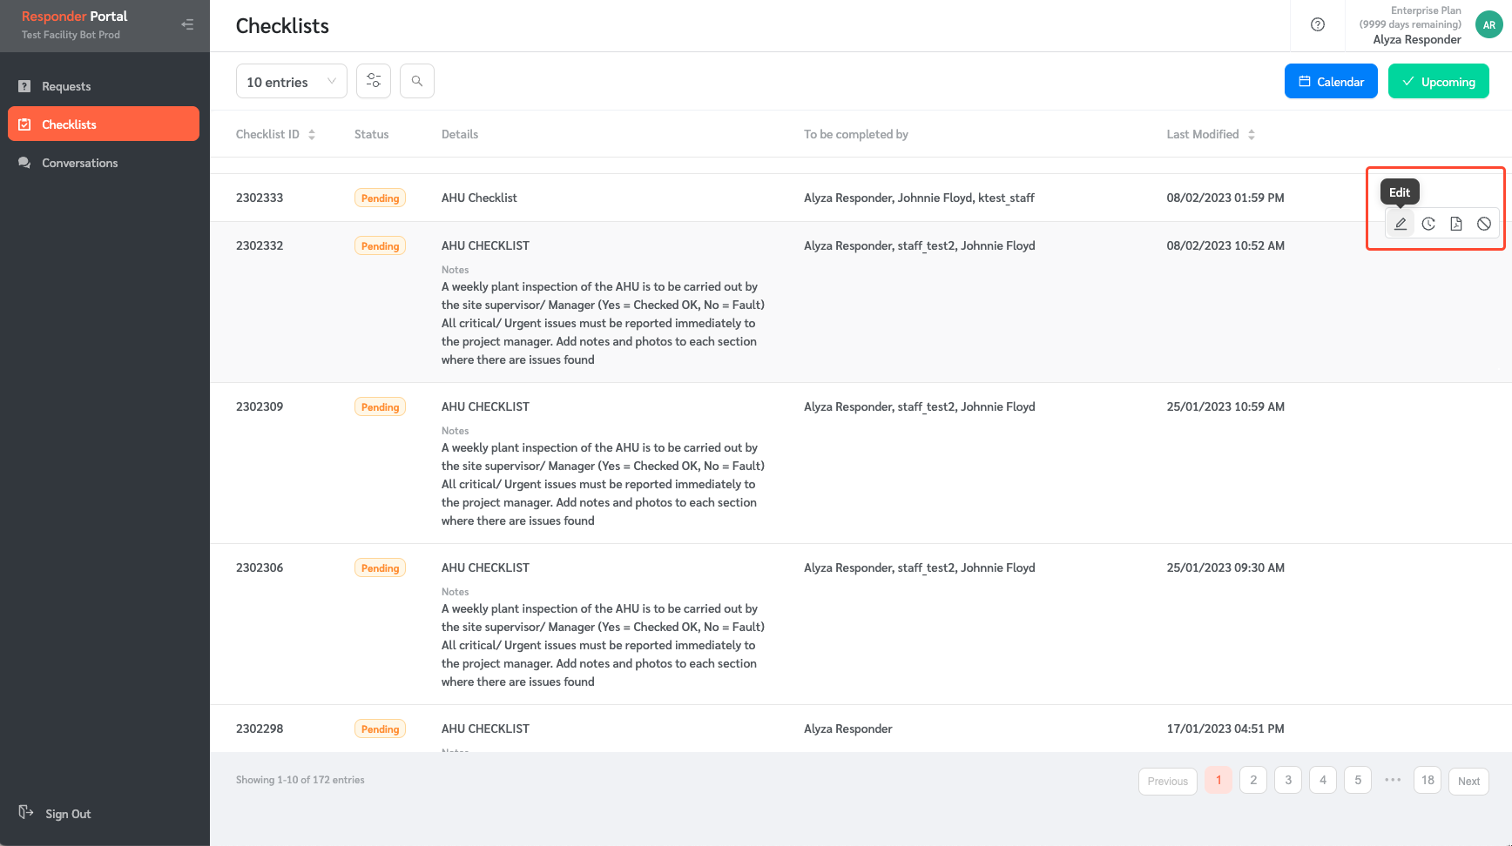Go to page 18 of the checklist results
Image resolution: width=1512 pixels, height=846 pixels.
pyautogui.click(x=1427, y=780)
